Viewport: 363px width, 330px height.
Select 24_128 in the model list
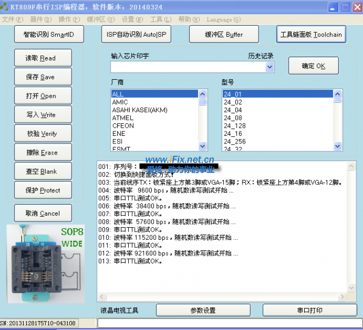[234, 125]
